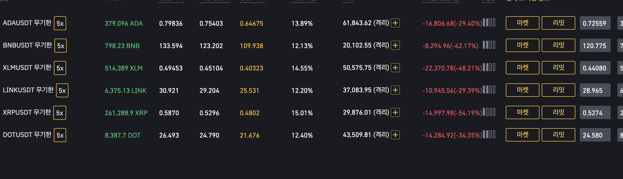The image size is (623, 179).
Task: Add isolated margin to XRPUSDT position
Action: point(395,112)
